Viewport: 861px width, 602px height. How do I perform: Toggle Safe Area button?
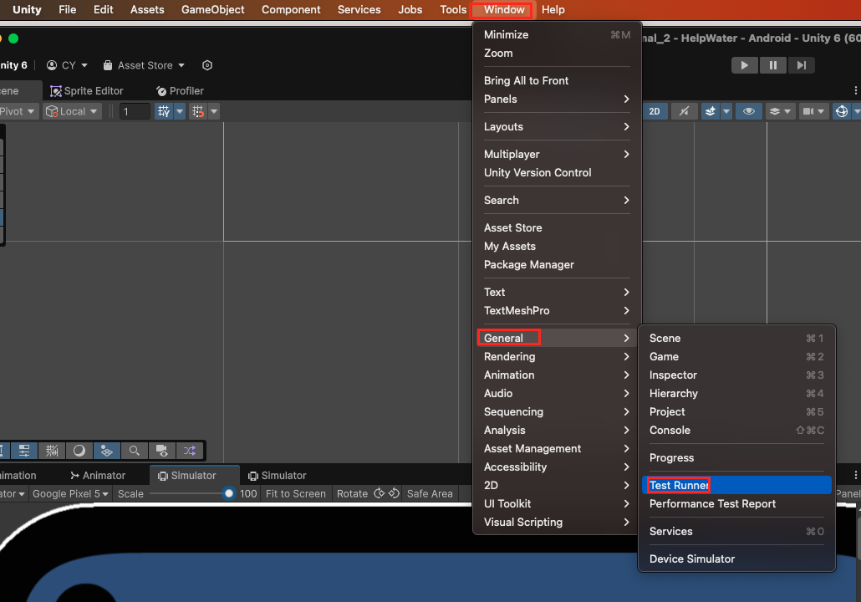point(430,494)
